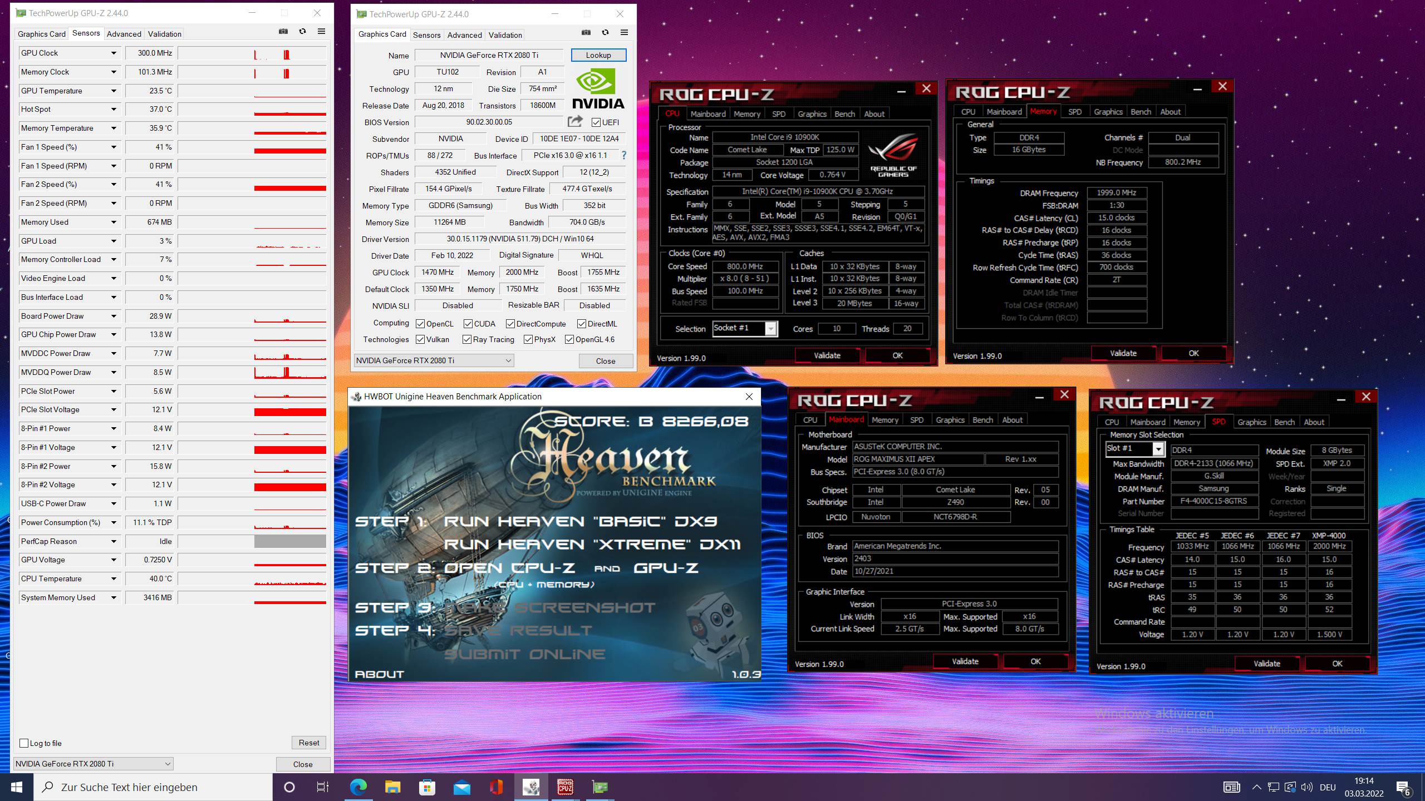Open Mainboard tab in CPU-Z SPD window
The height and width of the screenshot is (801, 1425).
1147,422
